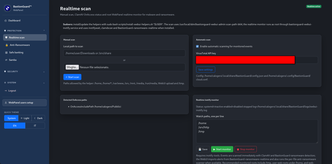Click the sun icon in Light button
Screen dimensions: 332x164
pos(21,118)
